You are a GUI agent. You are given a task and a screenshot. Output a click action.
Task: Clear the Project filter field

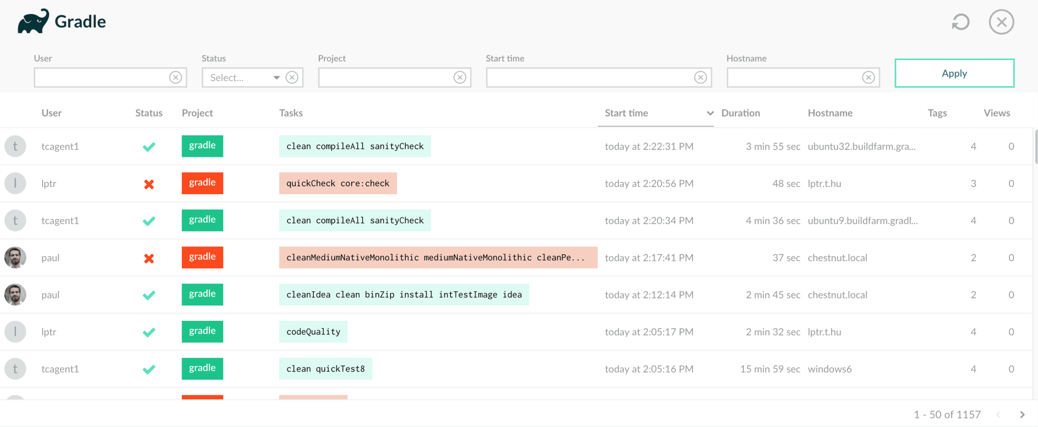tap(459, 77)
